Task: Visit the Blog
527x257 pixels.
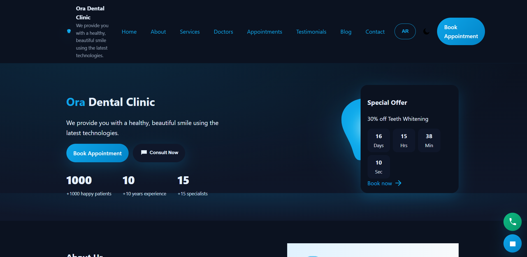Action: point(346,32)
